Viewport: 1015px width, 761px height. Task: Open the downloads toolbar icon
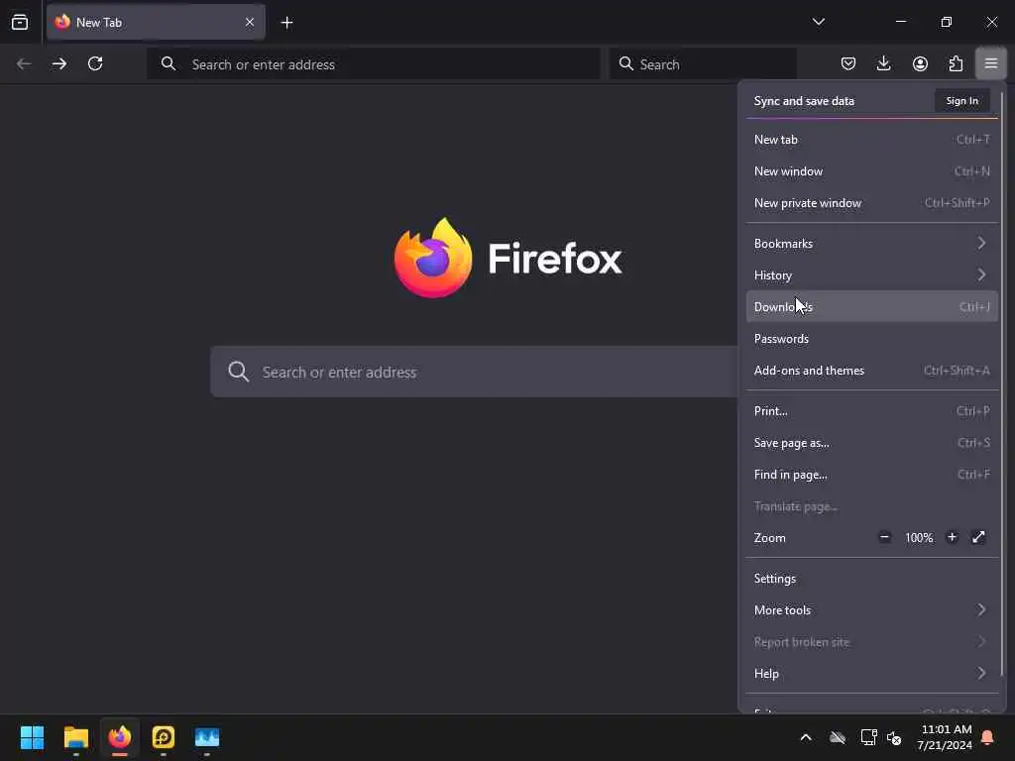coord(883,63)
